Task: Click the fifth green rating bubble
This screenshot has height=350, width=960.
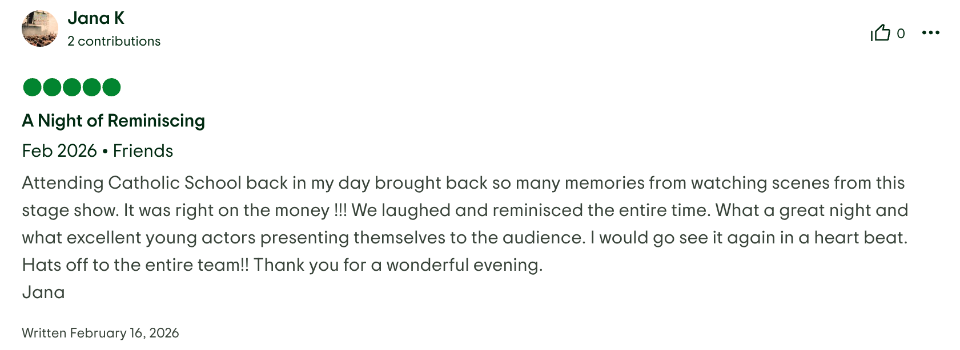Action: (x=111, y=87)
